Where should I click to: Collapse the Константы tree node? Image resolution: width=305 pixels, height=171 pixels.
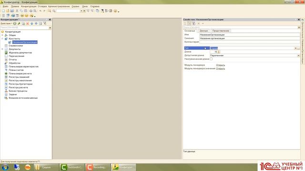coord(2,38)
